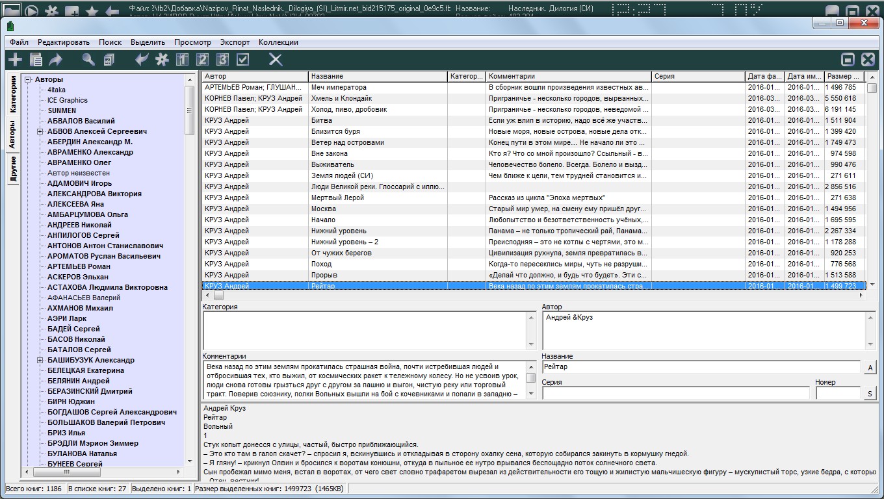The height and width of the screenshot is (499, 884).
Task: Click the Серия input field
Action: (676, 393)
